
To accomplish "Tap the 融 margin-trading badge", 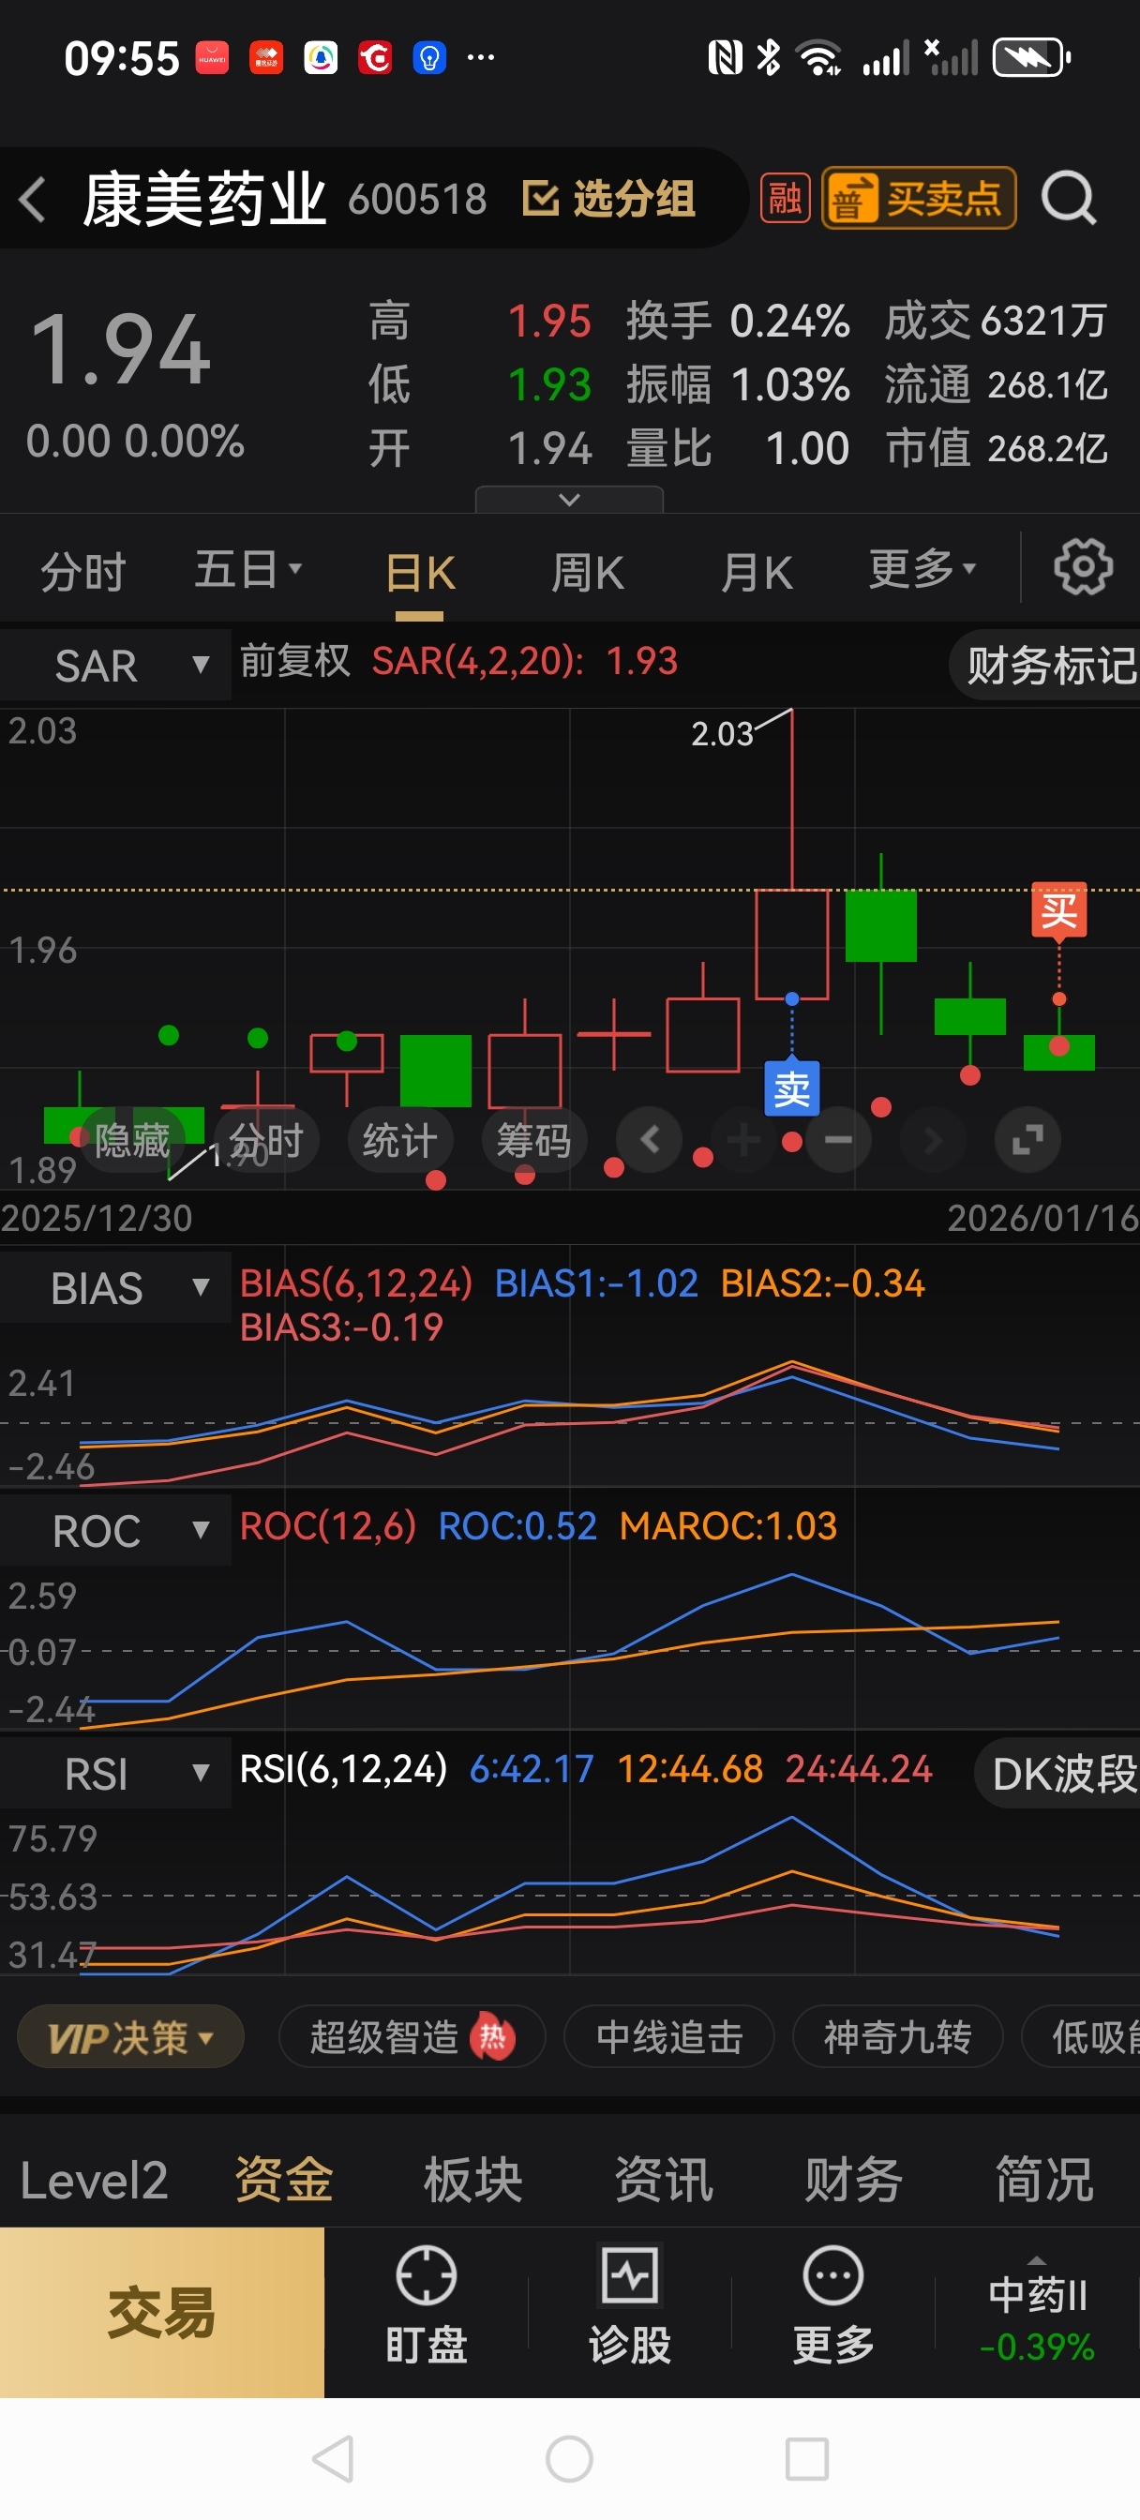I will (785, 199).
